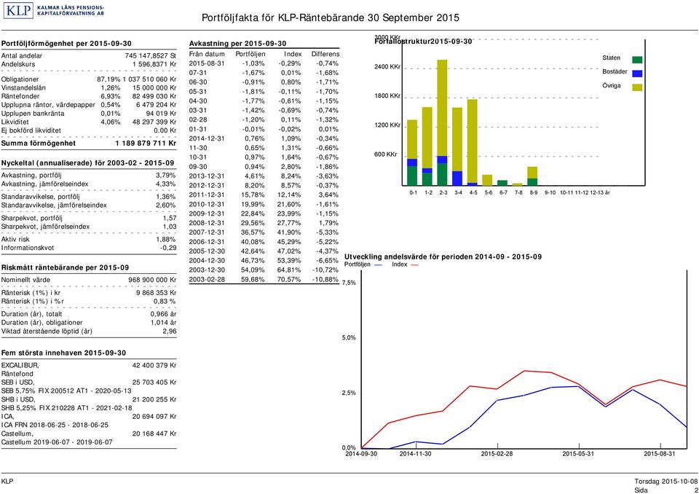This screenshot has height=494, width=699.
Task: Click the difference value '-10,88%'
Action: (x=325, y=279)
